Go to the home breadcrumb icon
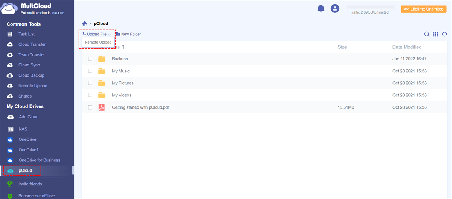This screenshot has height=199, width=452. (85, 24)
